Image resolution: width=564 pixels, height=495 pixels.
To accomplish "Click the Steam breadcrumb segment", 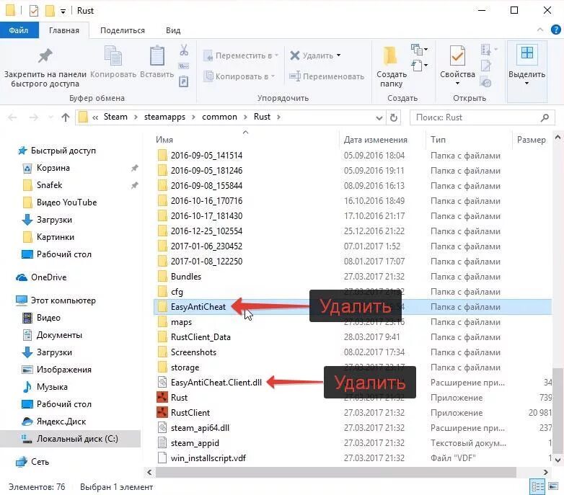I will [x=115, y=117].
